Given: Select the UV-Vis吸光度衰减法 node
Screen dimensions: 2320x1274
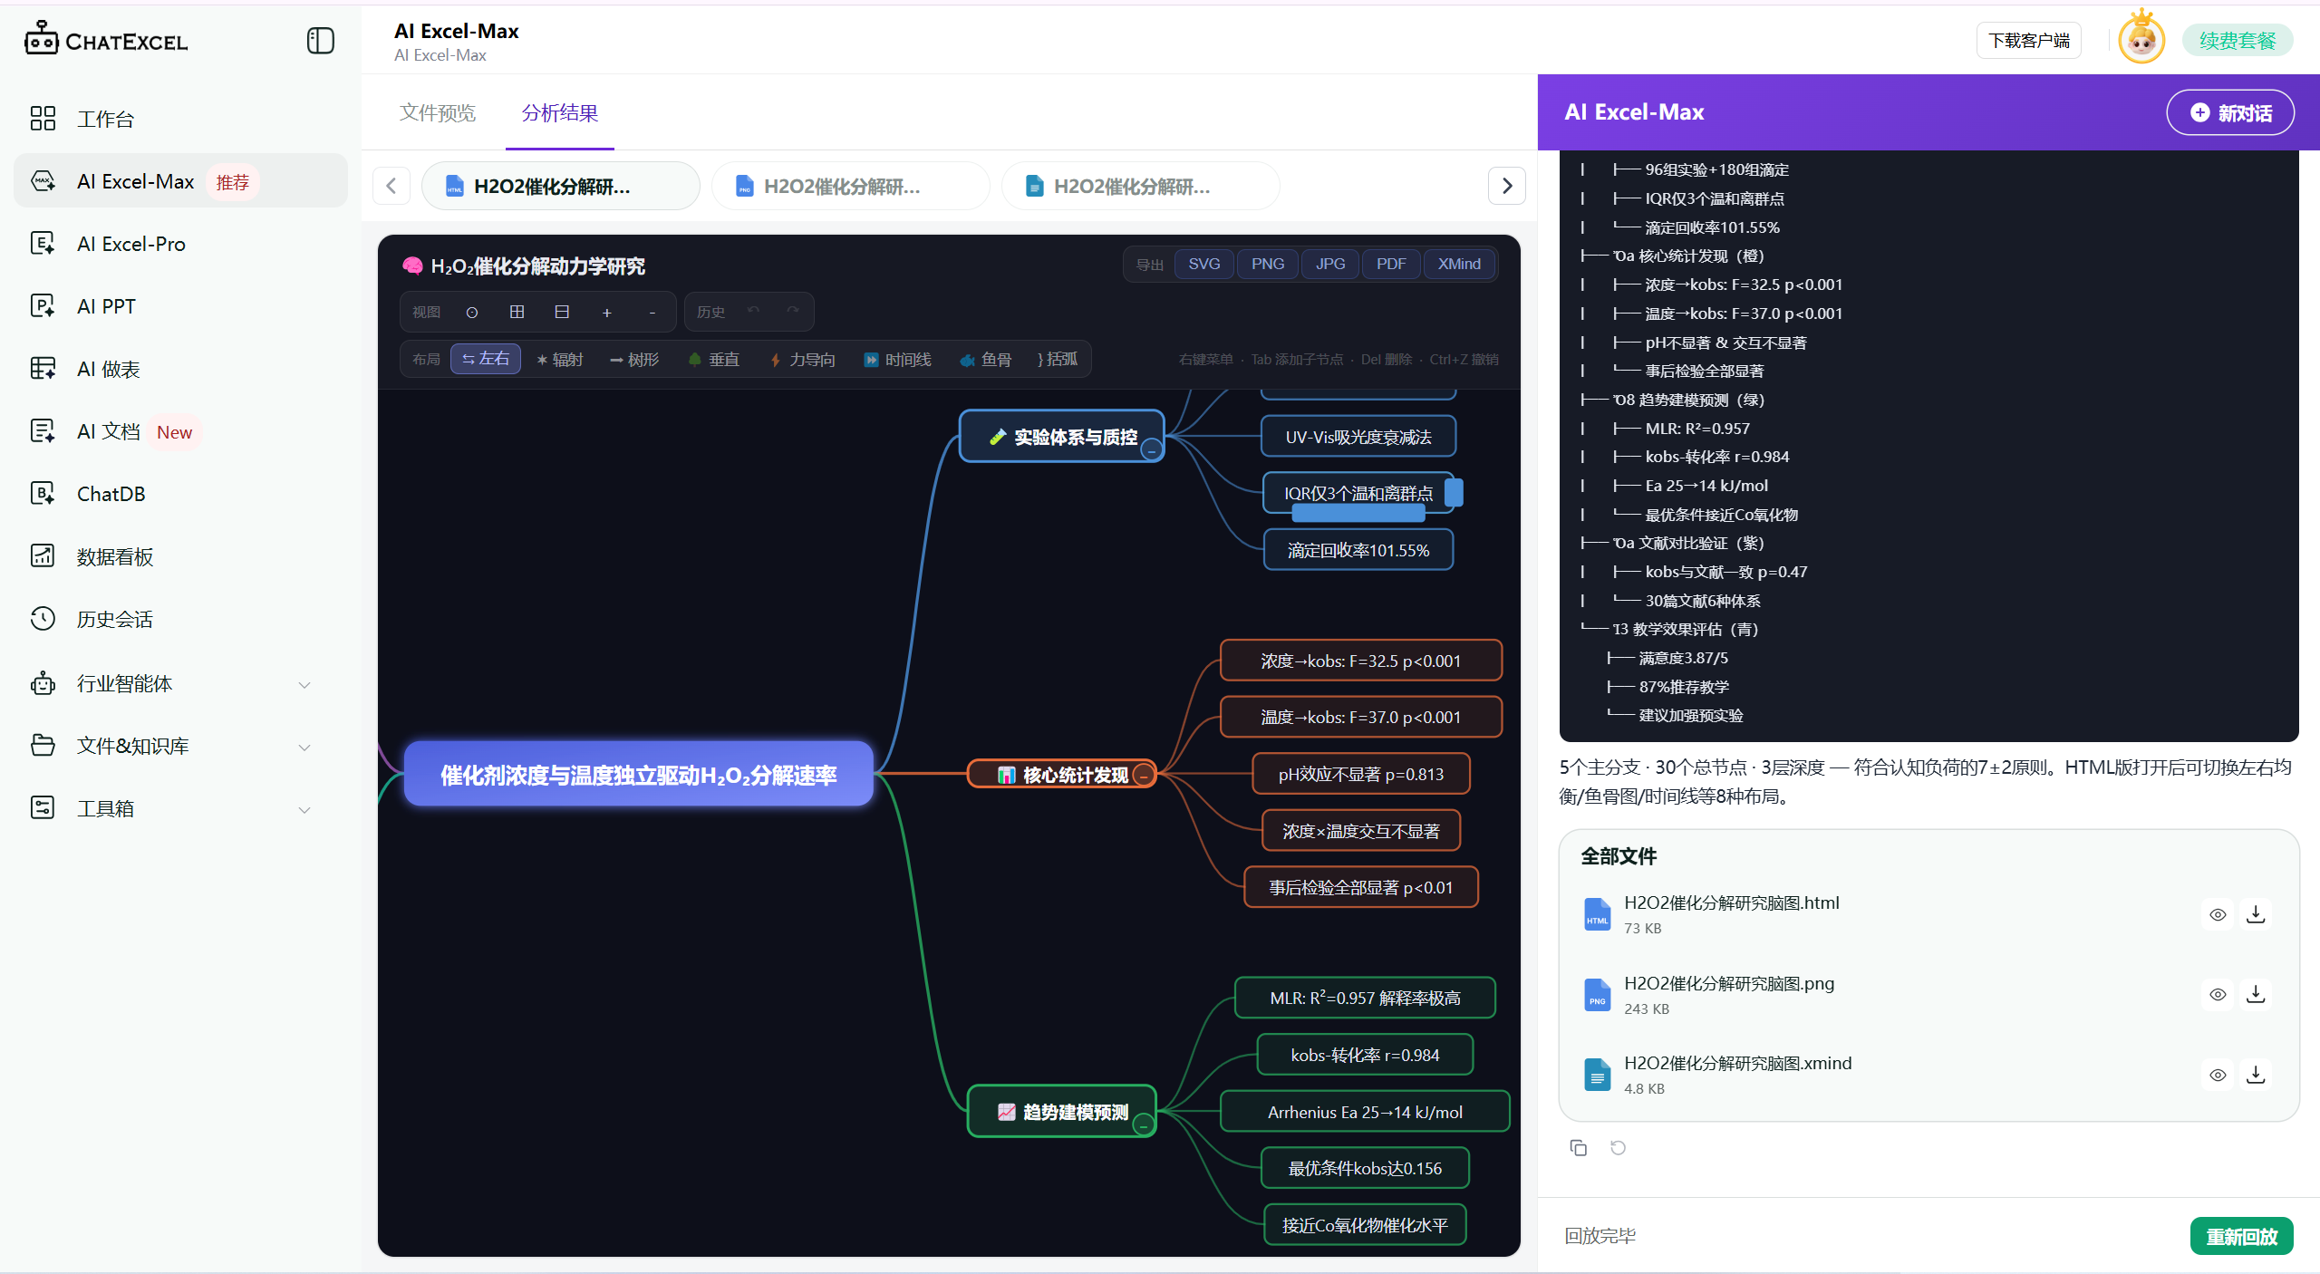Looking at the screenshot, I should [x=1358, y=437].
